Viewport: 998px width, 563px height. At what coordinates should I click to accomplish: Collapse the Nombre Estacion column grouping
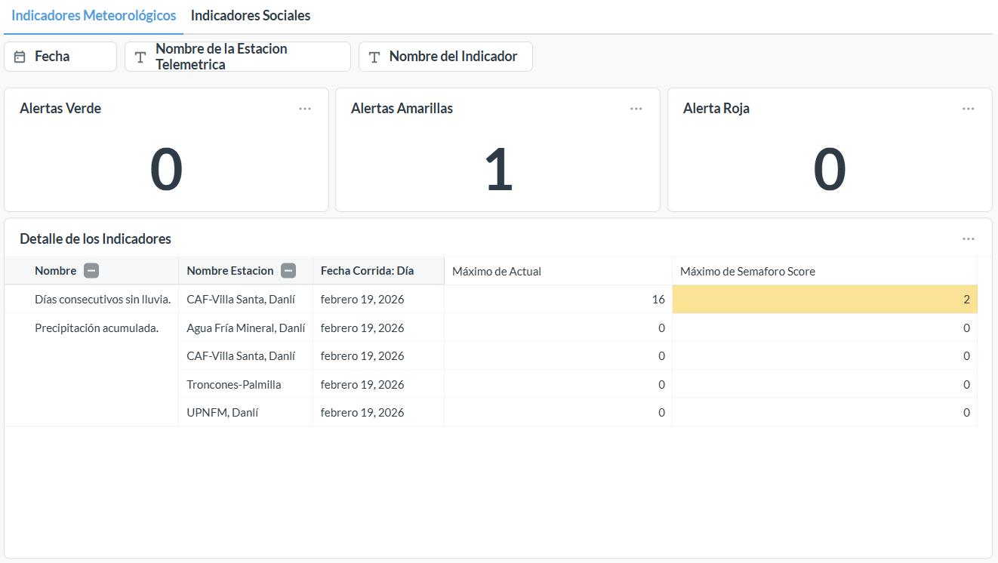point(288,271)
